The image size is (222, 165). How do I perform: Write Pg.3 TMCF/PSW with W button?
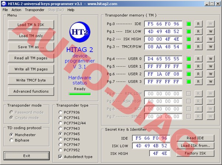click(211, 47)
